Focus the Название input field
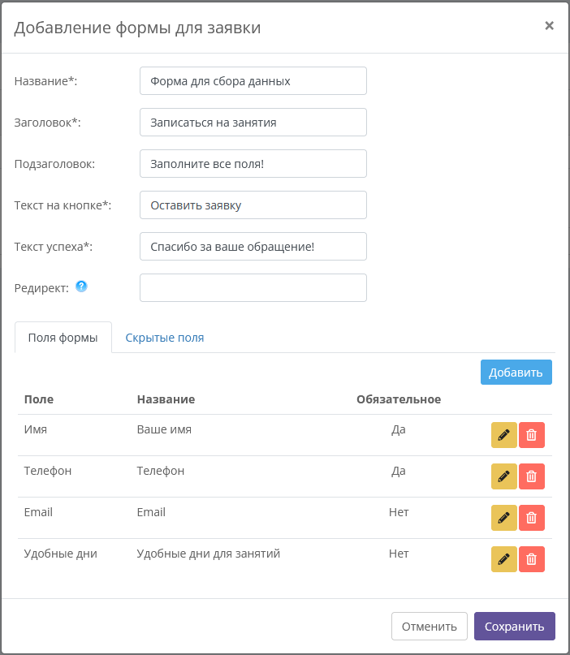570x655 pixels. [x=253, y=81]
